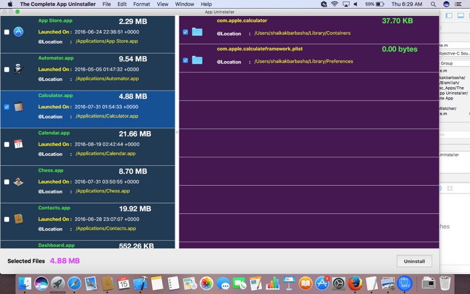Open Photos pinwheel icon in Dock
470x294 pixels.
coord(206,283)
